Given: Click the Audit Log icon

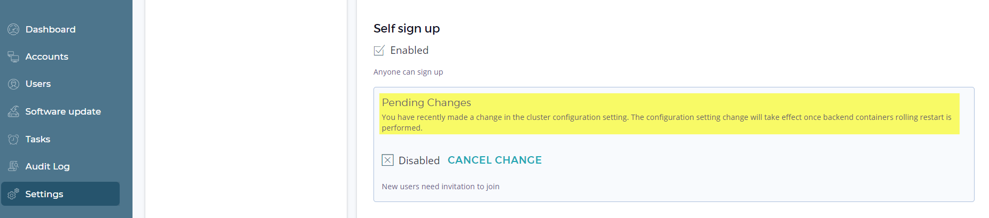Looking at the screenshot, I should (x=13, y=166).
